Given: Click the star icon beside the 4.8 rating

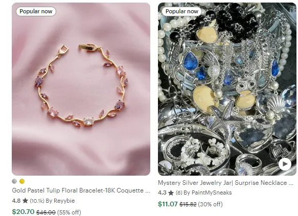Looking at the screenshot, I should point(25,201).
